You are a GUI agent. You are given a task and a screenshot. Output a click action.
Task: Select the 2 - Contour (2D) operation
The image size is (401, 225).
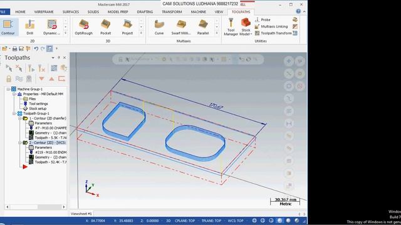tap(48, 142)
